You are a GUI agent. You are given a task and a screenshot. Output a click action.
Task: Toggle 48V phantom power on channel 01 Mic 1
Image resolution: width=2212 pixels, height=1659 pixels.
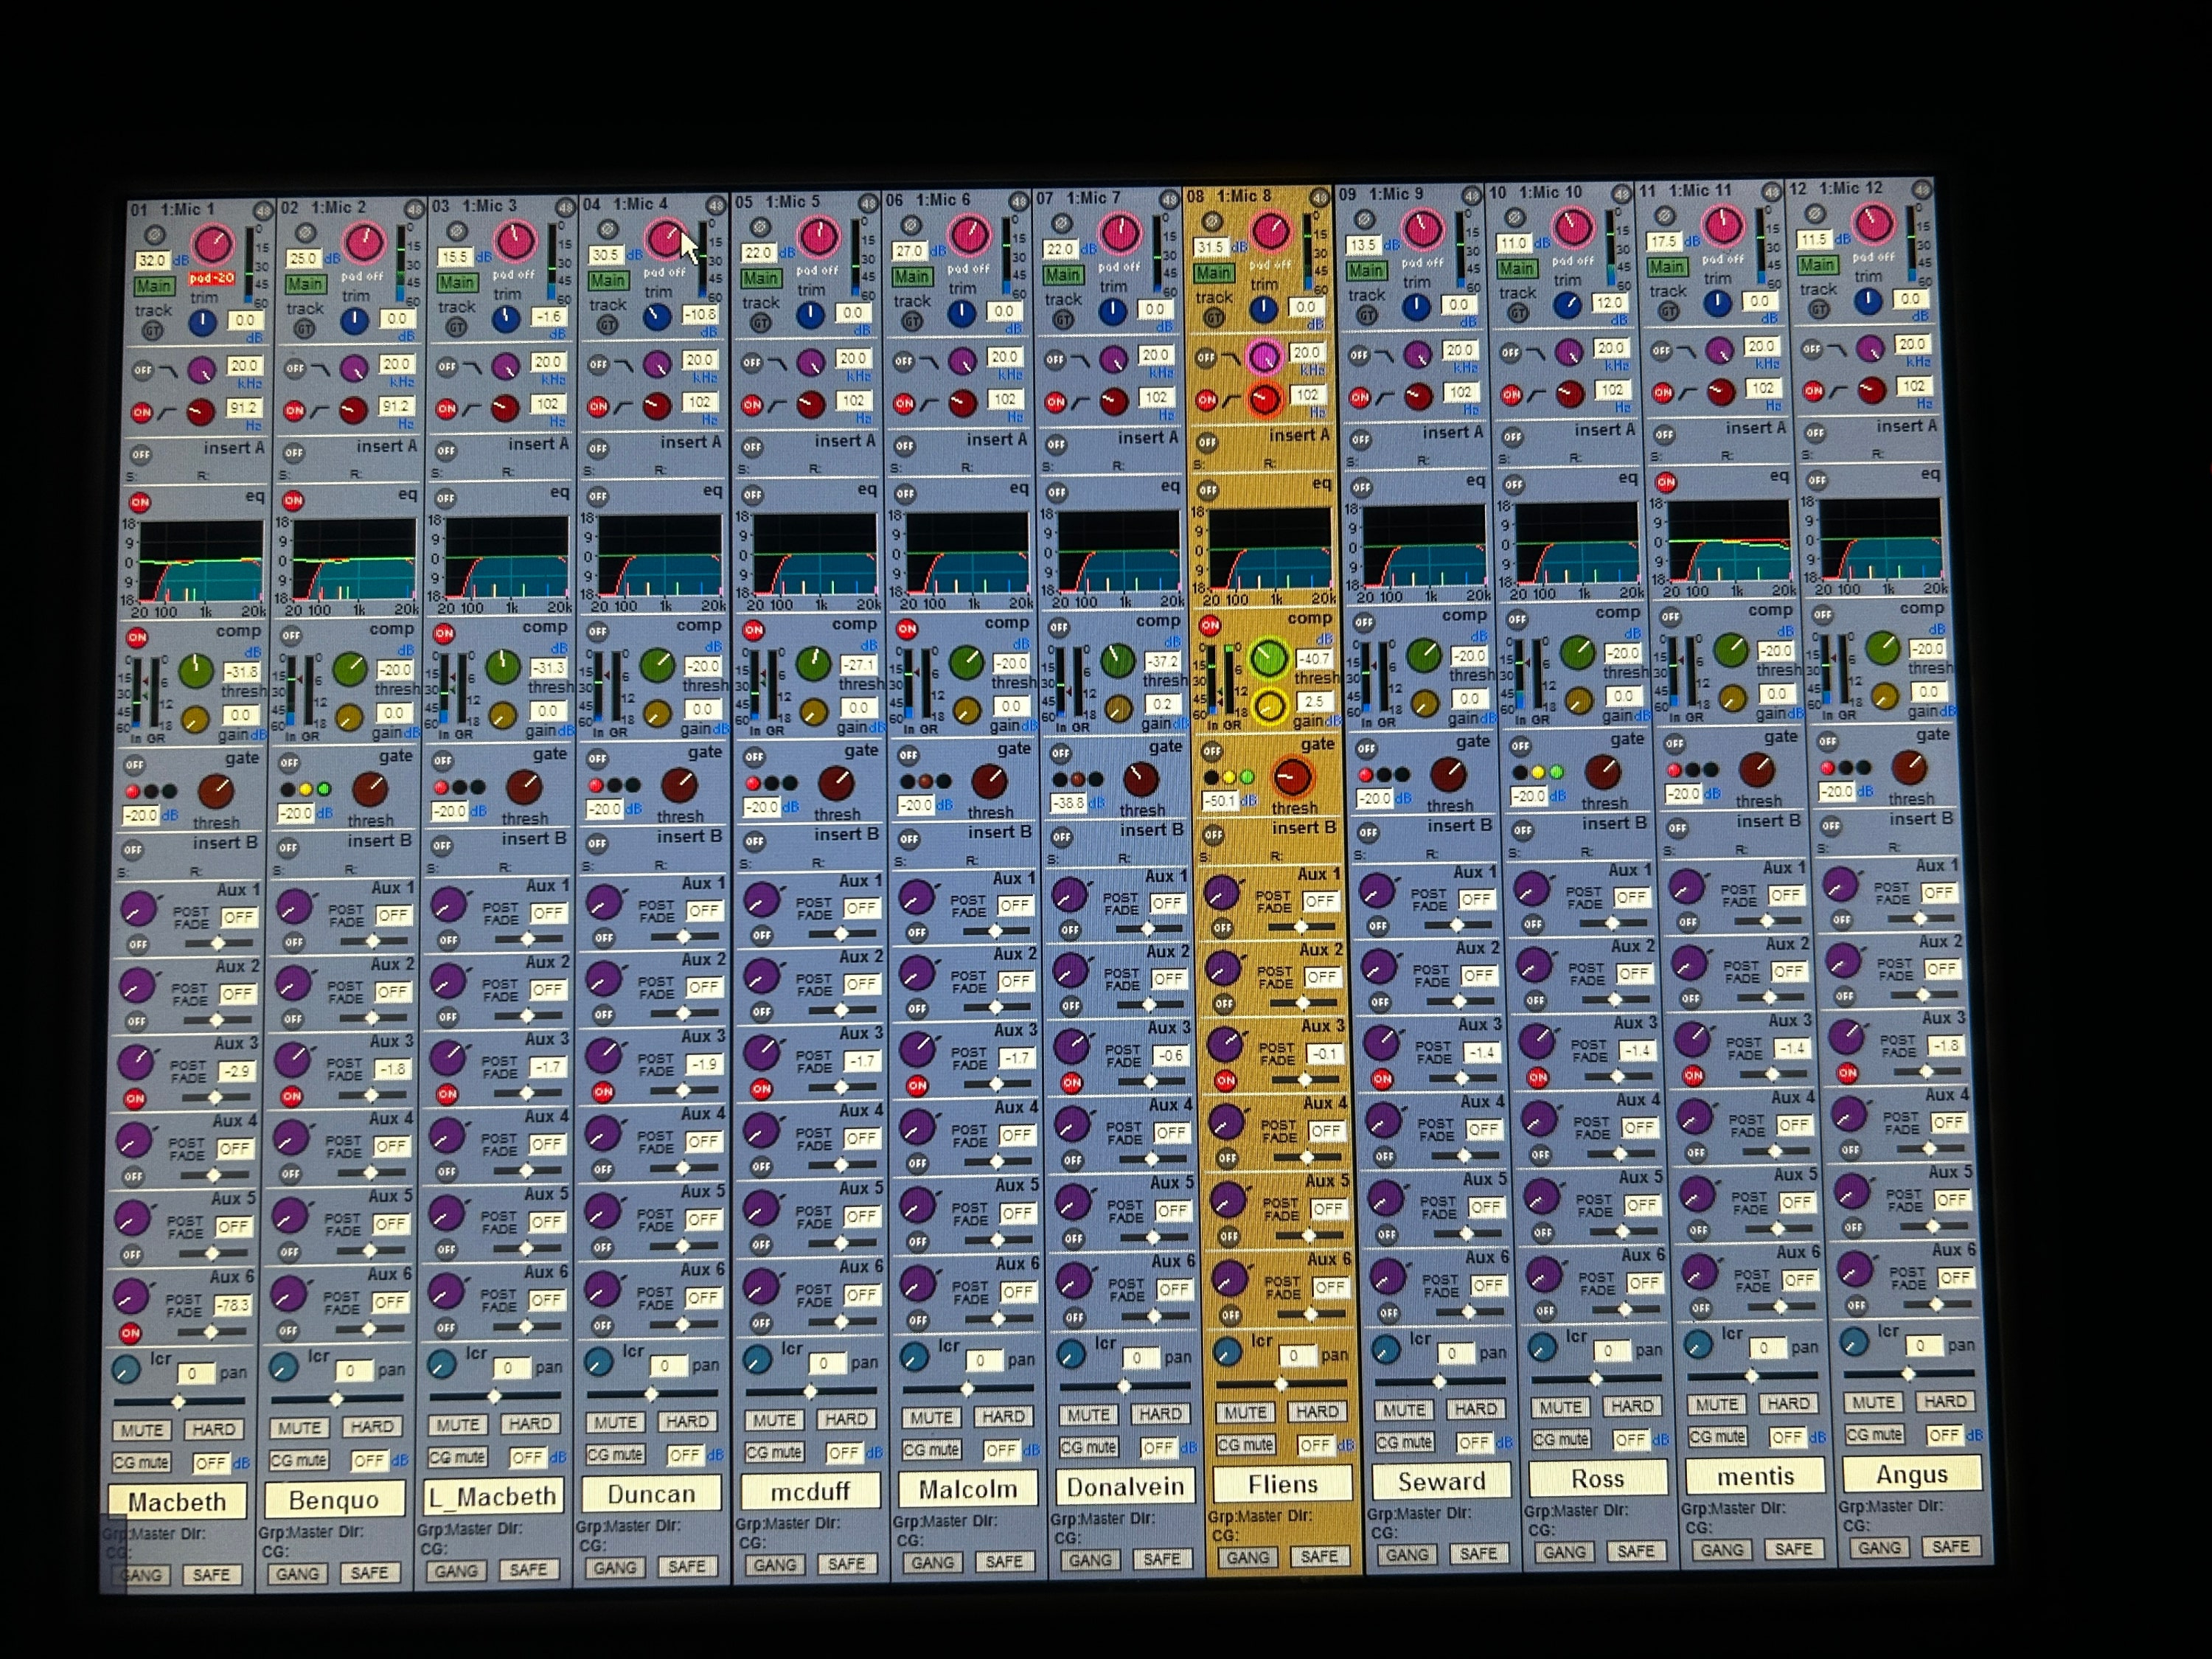click(x=263, y=211)
